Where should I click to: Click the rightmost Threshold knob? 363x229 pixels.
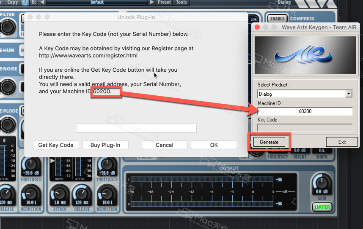click(x=107, y=164)
